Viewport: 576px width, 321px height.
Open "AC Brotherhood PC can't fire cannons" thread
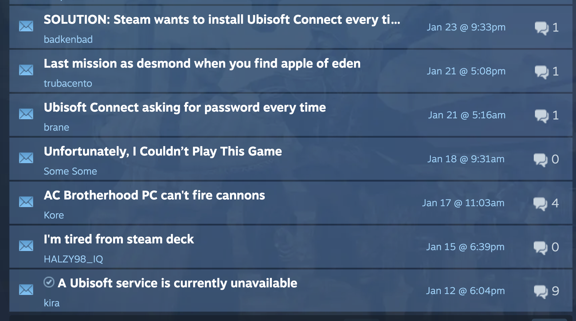point(154,195)
